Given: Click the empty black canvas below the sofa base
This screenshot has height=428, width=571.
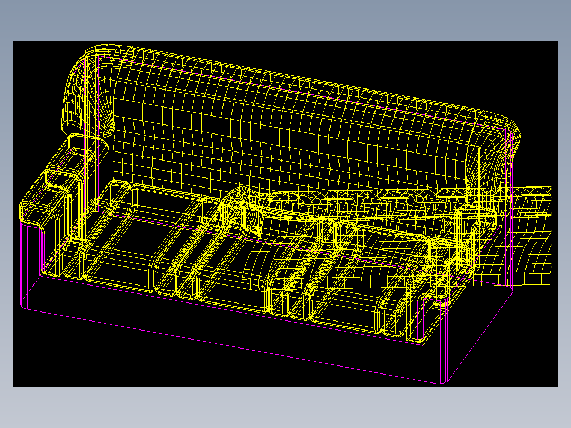Looking at the screenshot, I should click(x=146, y=364).
